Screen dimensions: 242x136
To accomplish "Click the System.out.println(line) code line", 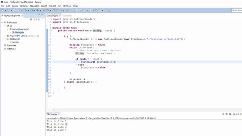I will click(x=99, y=62).
